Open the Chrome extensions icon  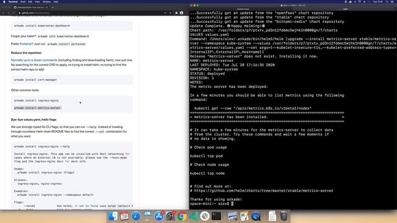click(x=176, y=12)
